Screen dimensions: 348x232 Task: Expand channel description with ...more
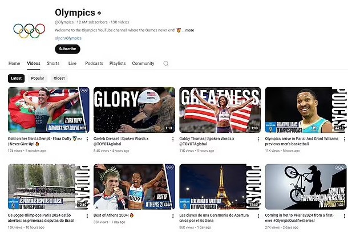coord(188,30)
